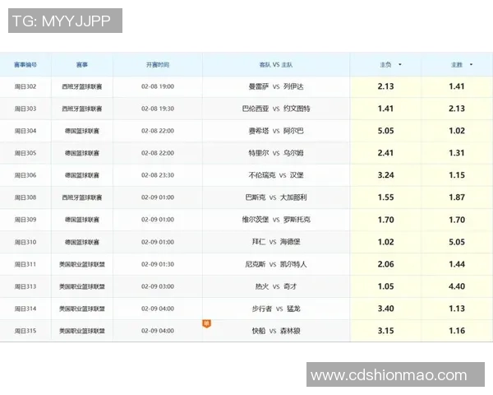Viewport: 493px width, 395px height.
Task: Click the 快船 vs 森林狼 matchup
Action: tap(276, 331)
